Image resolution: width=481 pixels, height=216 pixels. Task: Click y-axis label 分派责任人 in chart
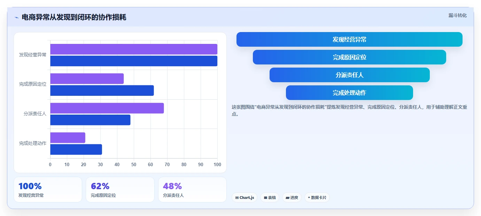click(x=35, y=114)
